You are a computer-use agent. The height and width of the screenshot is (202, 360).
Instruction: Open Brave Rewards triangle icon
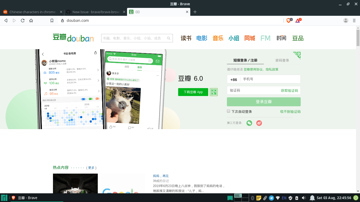point(298,21)
